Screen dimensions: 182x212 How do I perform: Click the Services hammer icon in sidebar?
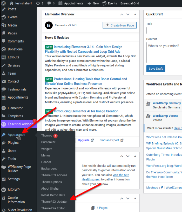tap(4, 65)
